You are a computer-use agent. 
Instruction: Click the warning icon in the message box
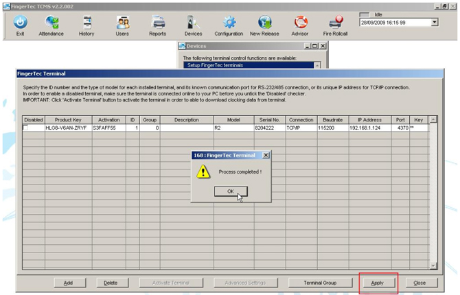coord(203,172)
